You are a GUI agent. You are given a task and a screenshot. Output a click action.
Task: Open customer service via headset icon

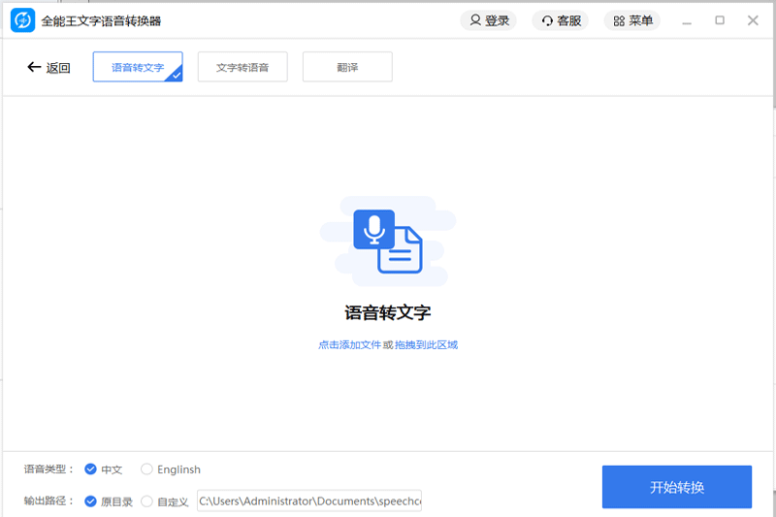(548, 20)
